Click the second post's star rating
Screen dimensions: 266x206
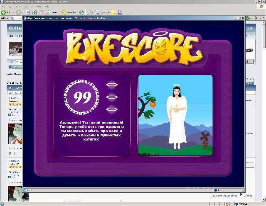pyautogui.click(x=15, y=167)
